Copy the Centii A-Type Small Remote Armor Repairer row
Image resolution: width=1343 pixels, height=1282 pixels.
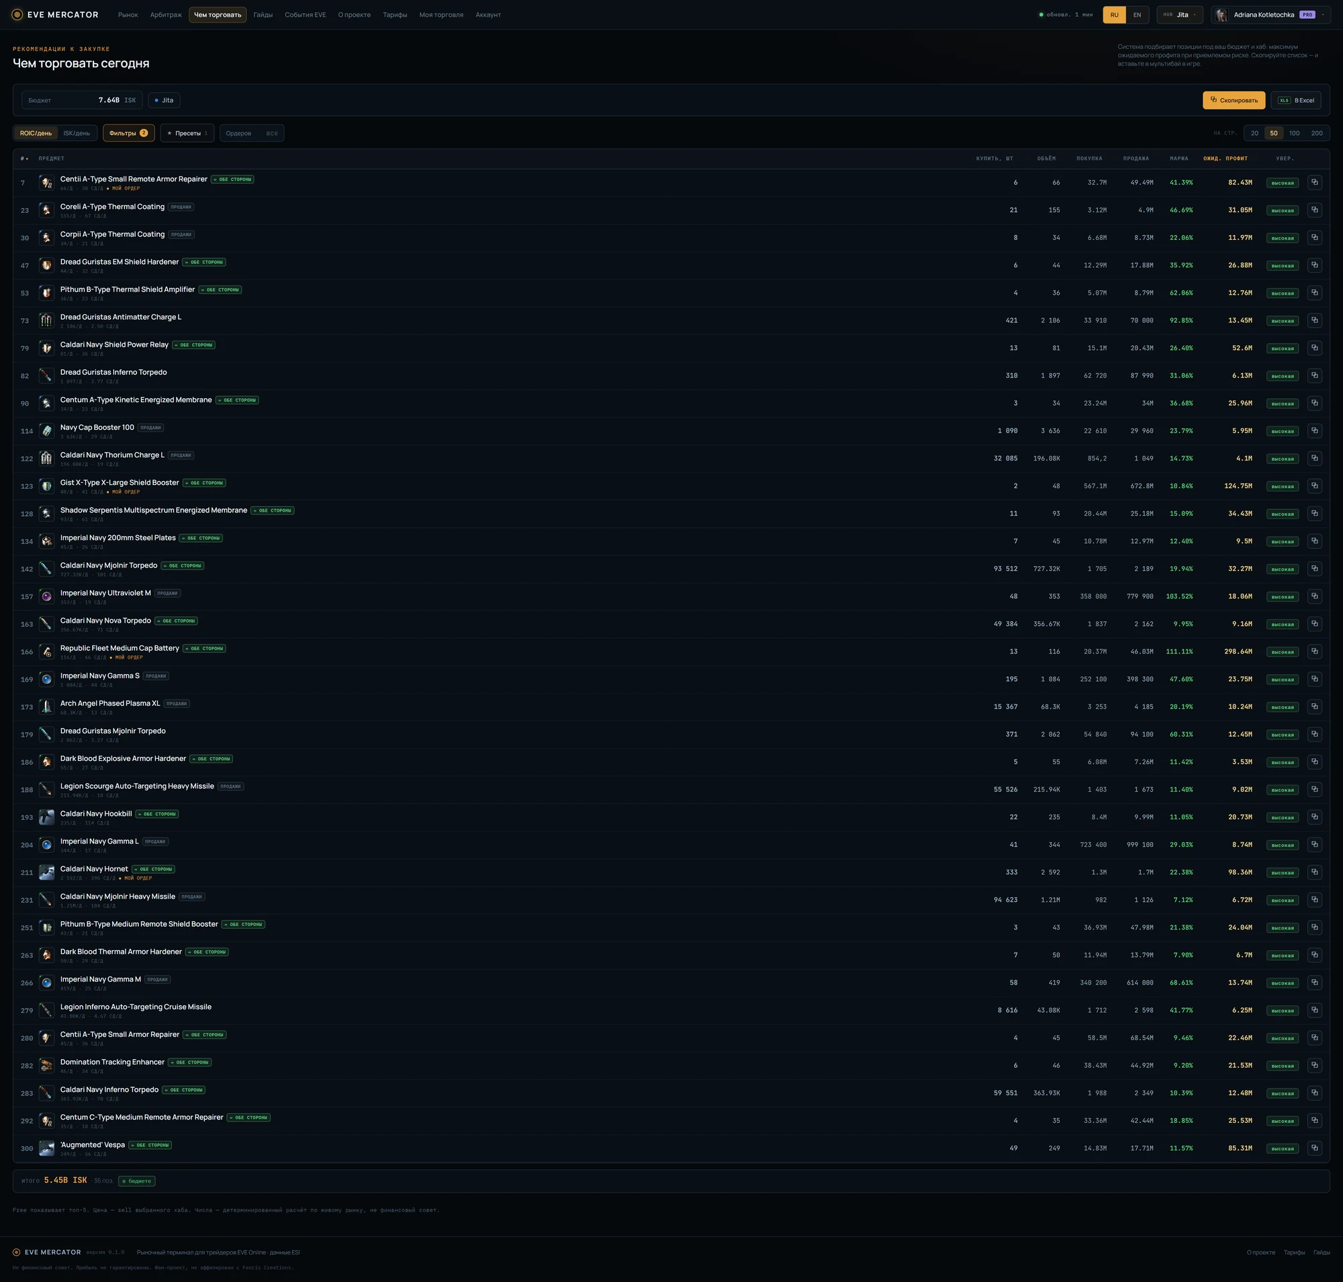(1313, 183)
